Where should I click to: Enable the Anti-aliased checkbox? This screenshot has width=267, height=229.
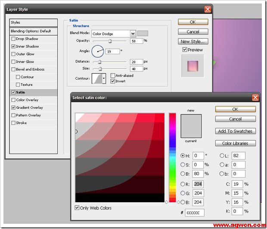pos(113,75)
